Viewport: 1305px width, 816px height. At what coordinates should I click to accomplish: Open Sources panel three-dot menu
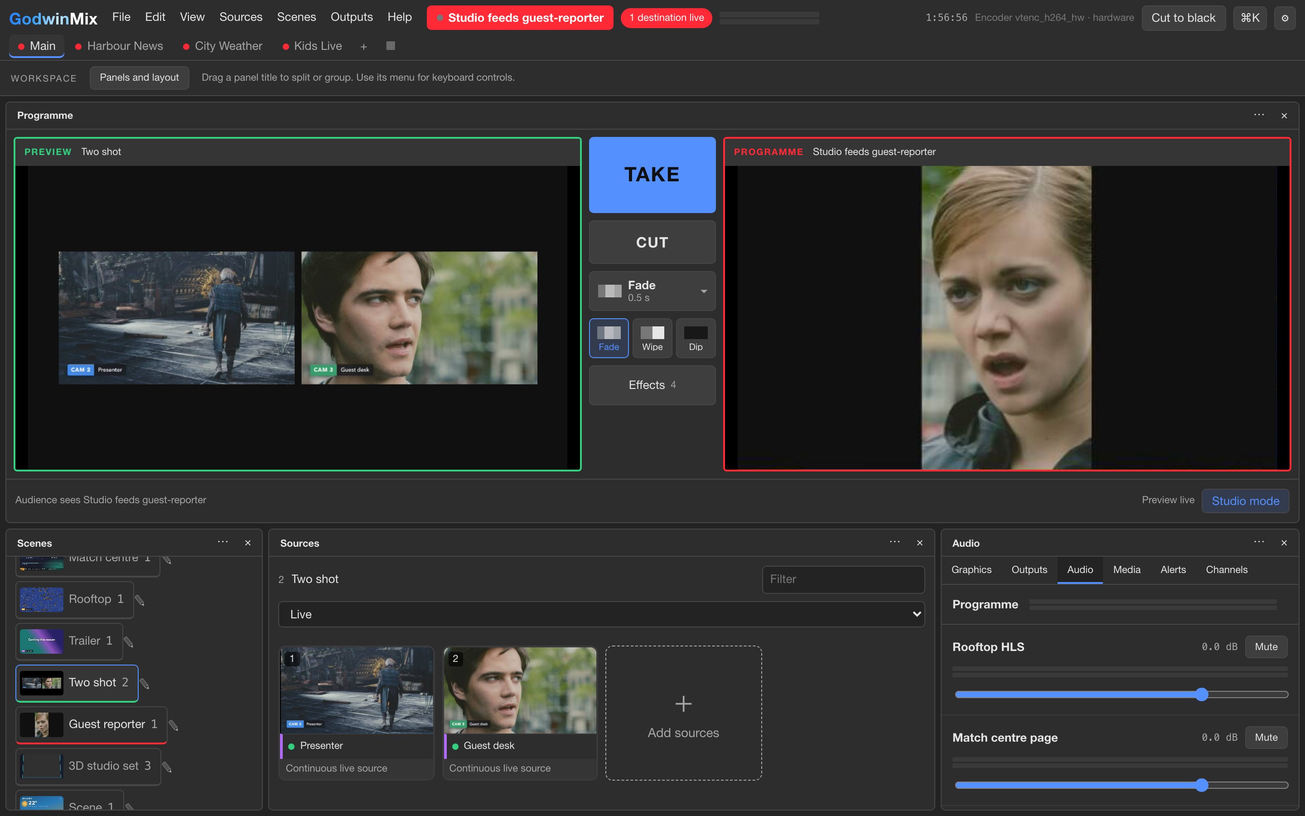[894, 542]
